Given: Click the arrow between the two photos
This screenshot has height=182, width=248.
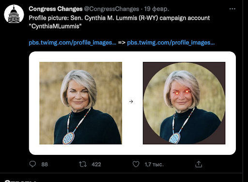Looking at the screenshot, I should tap(131, 102).
